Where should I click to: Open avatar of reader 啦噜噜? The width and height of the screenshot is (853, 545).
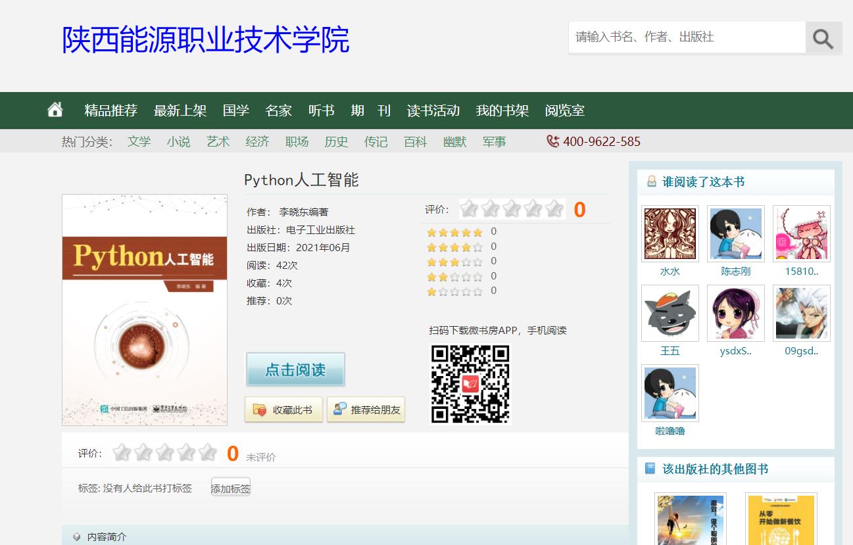pos(670,392)
